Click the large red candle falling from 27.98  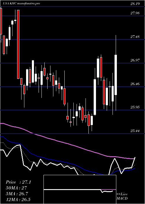(x=18, y=44)
